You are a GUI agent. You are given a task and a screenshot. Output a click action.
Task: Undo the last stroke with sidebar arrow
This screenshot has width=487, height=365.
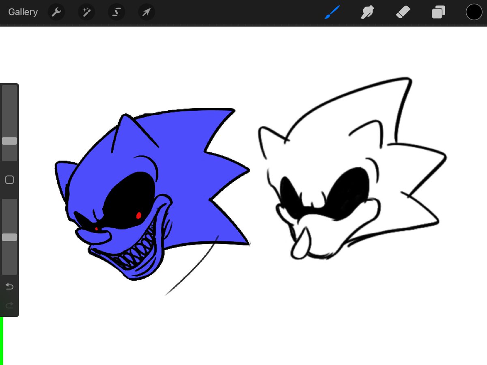pyautogui.click(x=9, y=287)
